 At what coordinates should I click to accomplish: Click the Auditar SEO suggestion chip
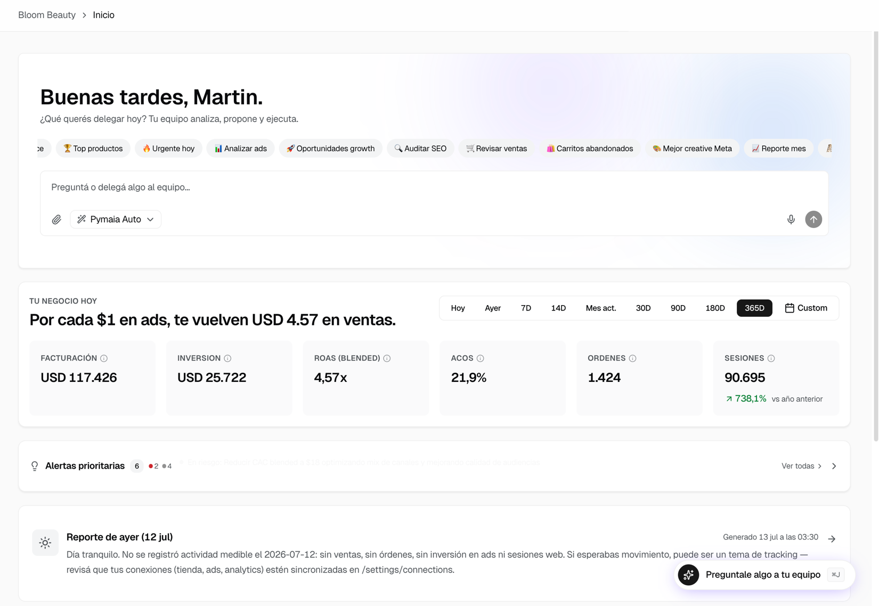tap(420, 149)
